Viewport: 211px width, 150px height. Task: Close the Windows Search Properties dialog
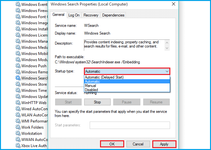[174, 4]
